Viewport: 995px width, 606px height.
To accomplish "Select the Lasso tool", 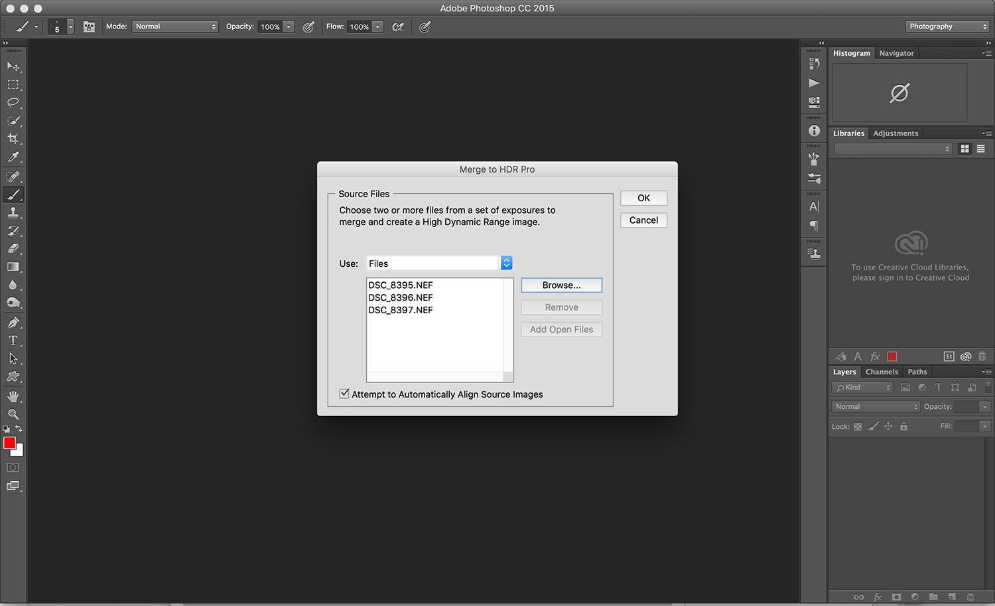I will (x=13, y=102).
